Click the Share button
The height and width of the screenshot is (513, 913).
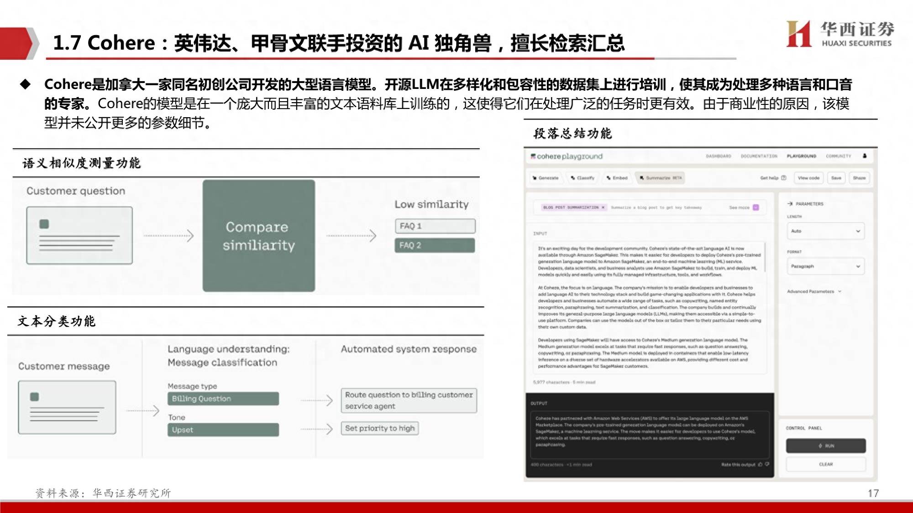click(859, 178)
